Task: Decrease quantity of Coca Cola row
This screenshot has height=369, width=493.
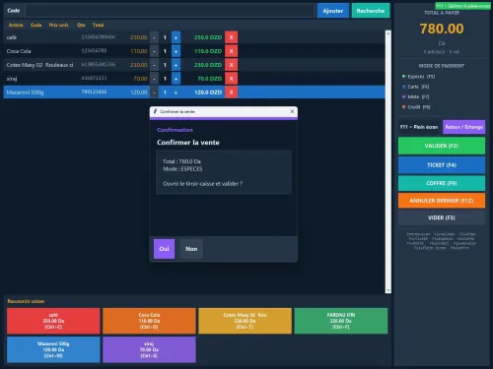Action: pyautogui.click(x=154, y=51)
